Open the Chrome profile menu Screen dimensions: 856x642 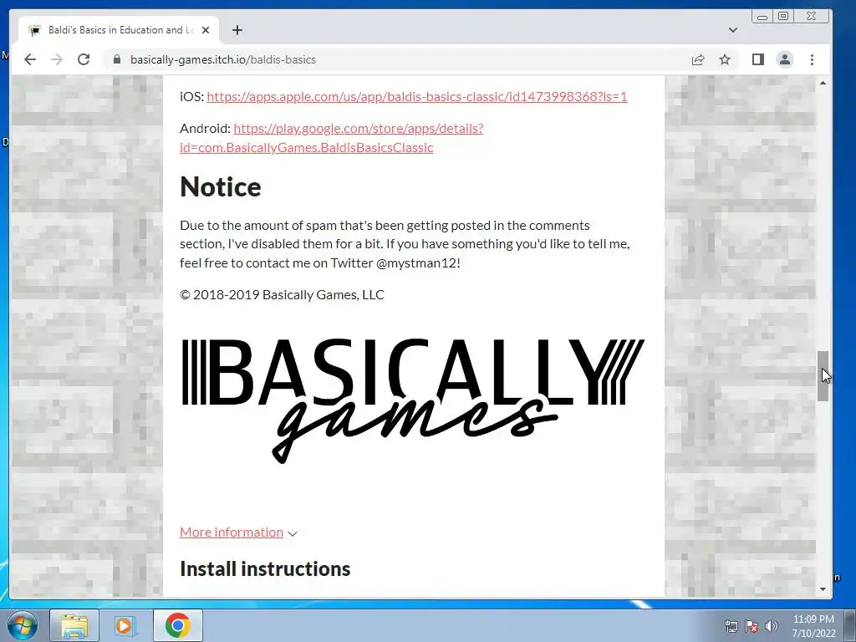784,59
